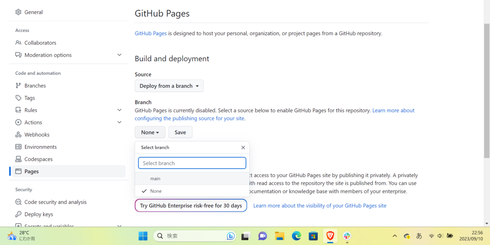Click the Tags label icon

18,98
